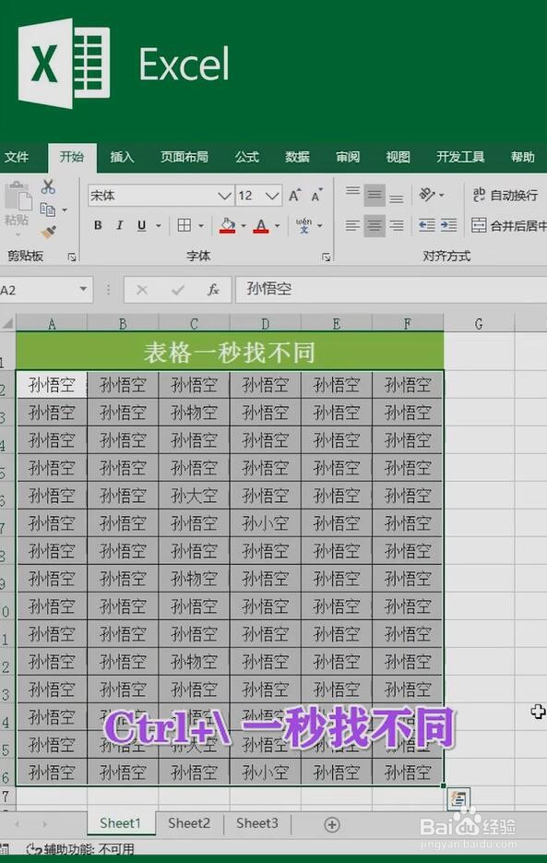
Task: Expand the borders dropdown arrow
Action: tap(201, 225)
